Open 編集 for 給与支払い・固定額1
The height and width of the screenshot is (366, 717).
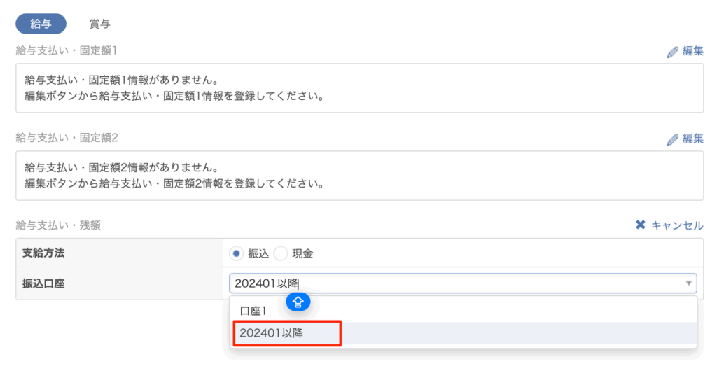692,51
